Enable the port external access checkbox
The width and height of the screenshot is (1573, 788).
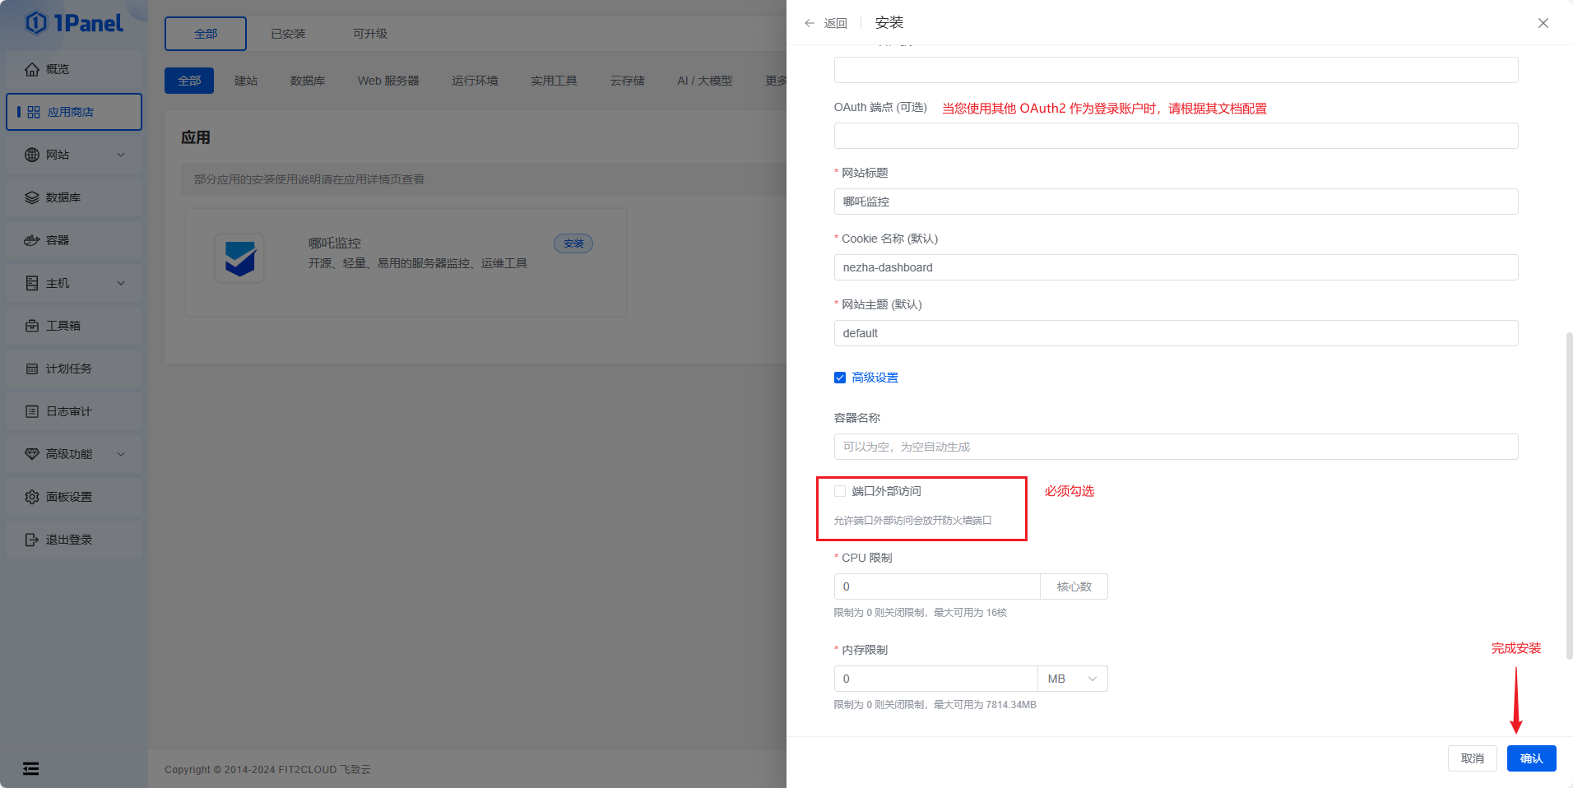(x=840, y=491)
